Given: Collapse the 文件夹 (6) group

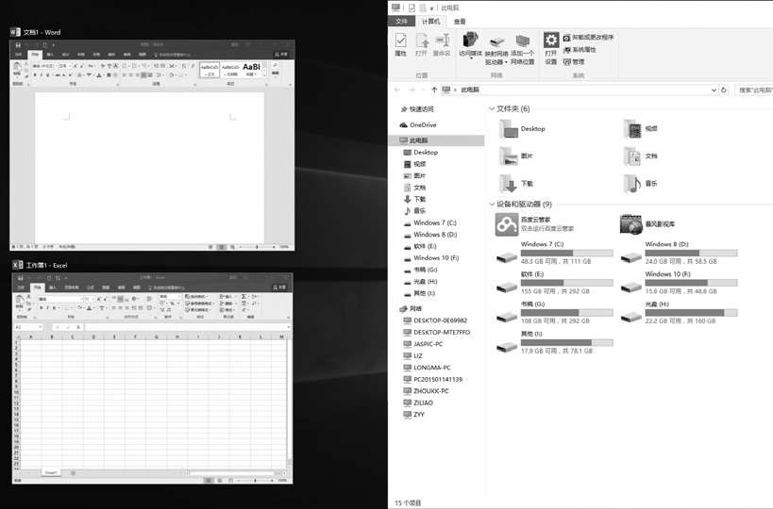Looking at the screenshot, I should tap(492, 109).
